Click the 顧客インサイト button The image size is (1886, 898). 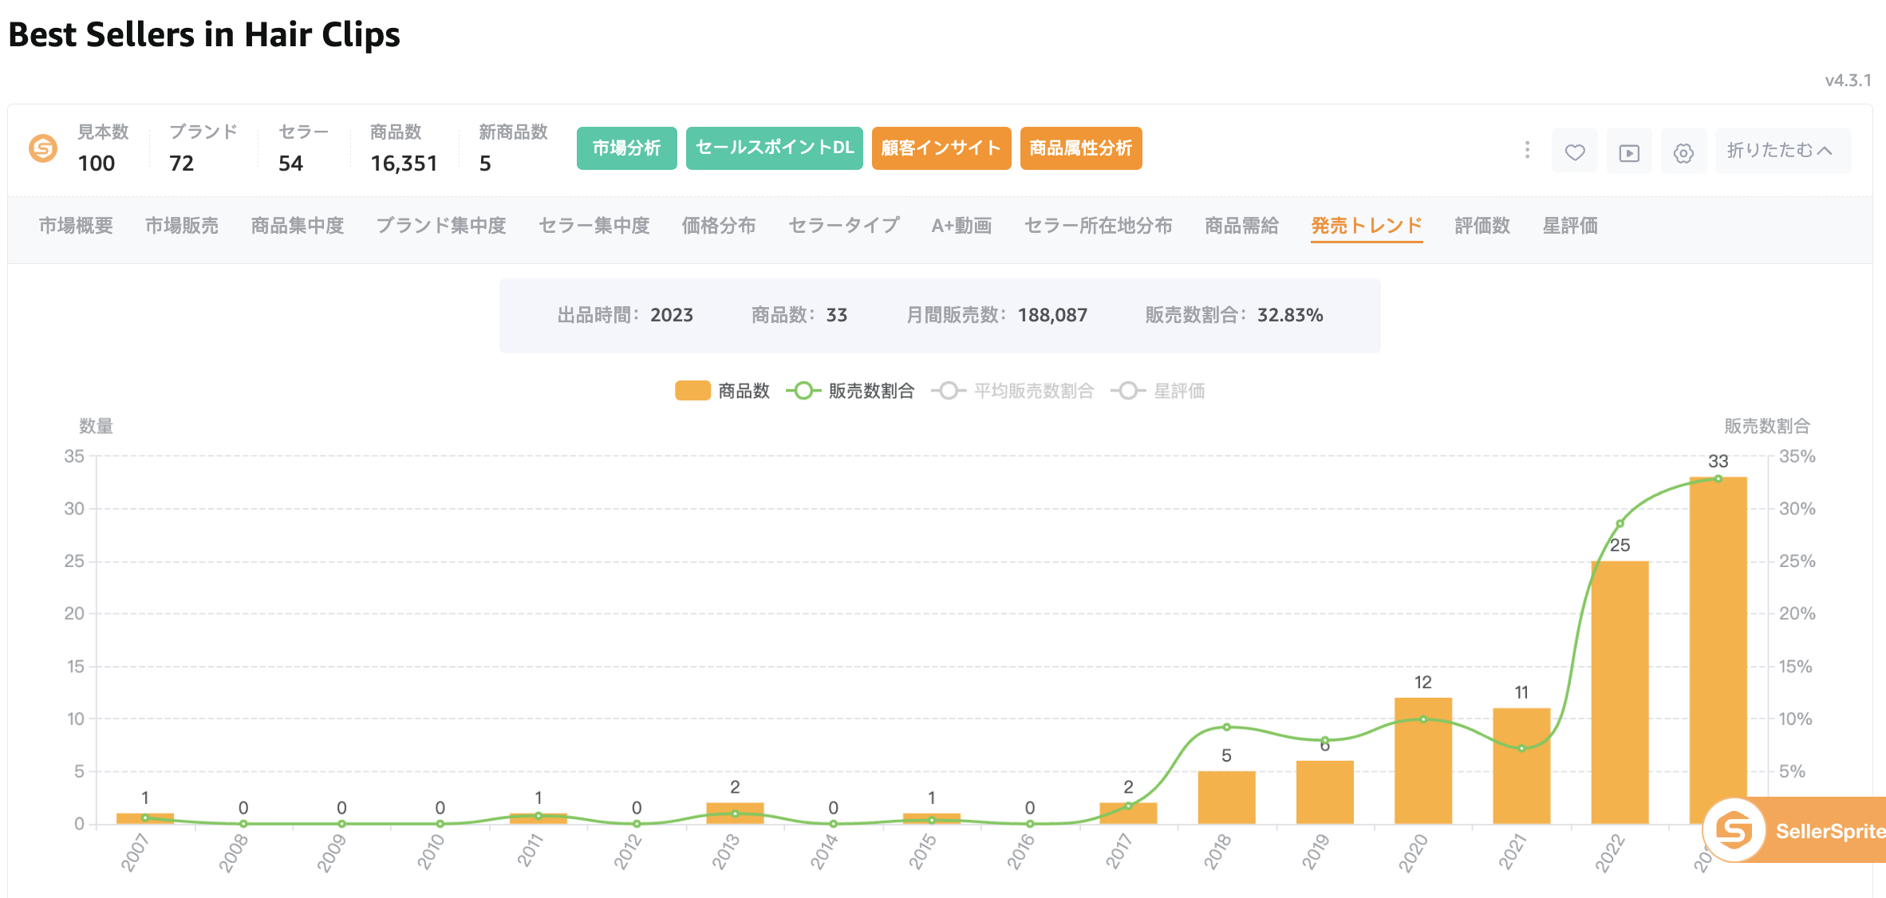(x=941, y=148)
